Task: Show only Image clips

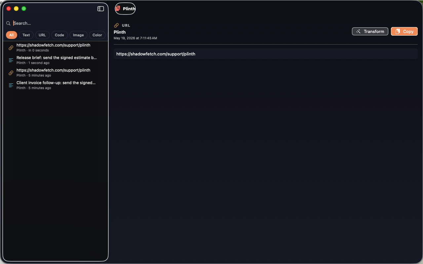Action: click(x=78, y=35)
